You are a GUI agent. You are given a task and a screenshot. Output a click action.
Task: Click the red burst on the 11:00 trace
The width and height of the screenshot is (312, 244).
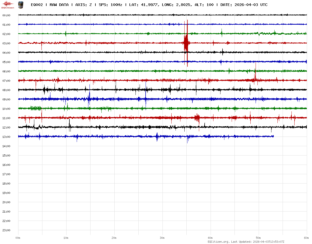(197, 118)
